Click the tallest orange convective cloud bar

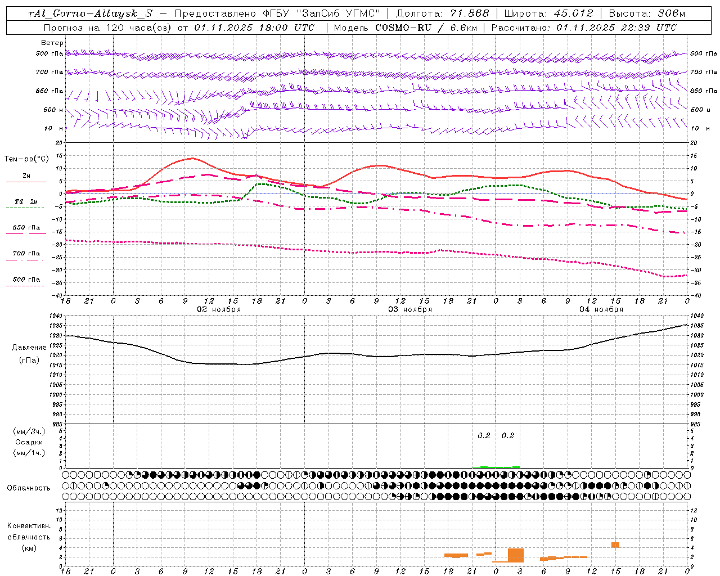(516, 555)
